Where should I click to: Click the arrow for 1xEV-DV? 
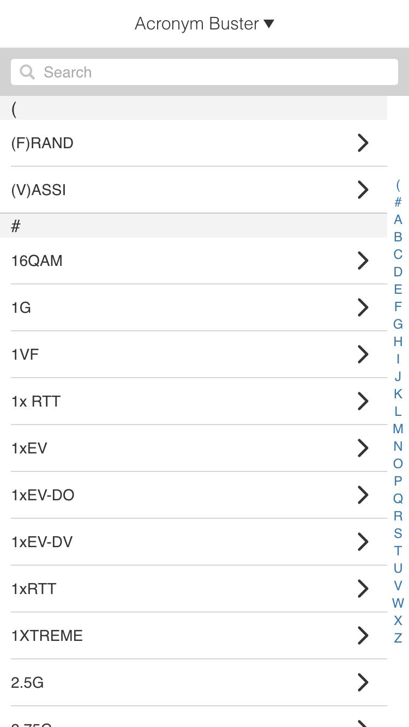click(x=363, y=542)
